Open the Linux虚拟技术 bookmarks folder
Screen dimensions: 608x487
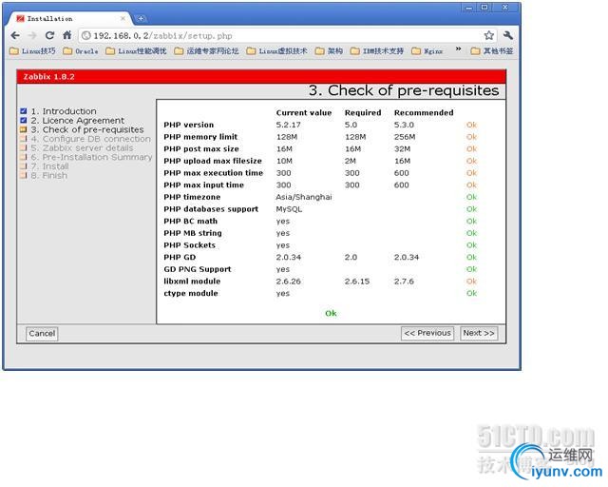pos(276,50)
